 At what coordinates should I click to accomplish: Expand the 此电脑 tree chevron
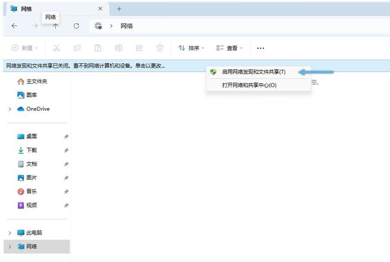point(9,233)
